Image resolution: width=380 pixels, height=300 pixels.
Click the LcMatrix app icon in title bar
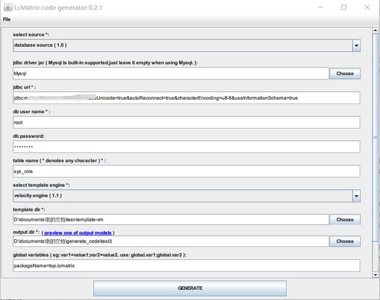pos(8,8)
